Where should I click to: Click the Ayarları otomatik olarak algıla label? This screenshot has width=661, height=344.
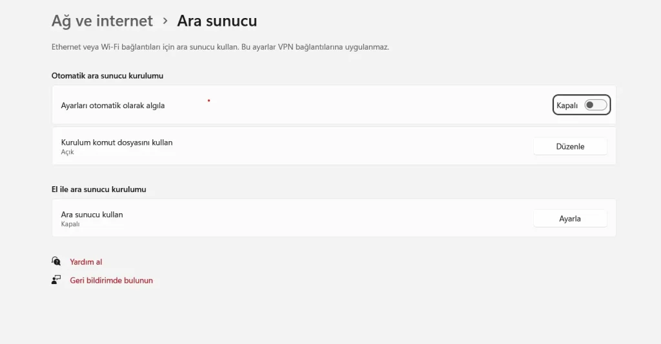pos(112,106)
